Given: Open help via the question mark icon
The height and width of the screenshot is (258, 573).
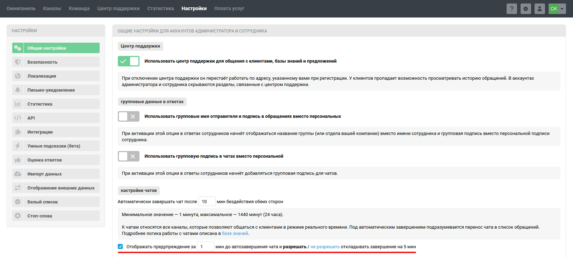Looking at the screenshot, I should pyautogui.click(x=512, y=9).
